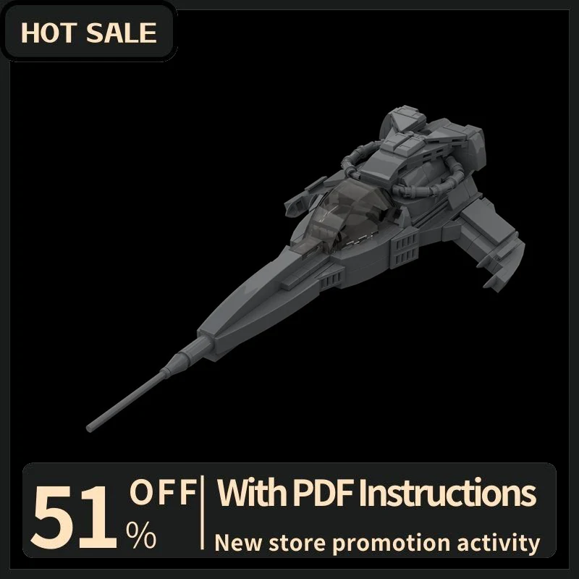Viewport: 579px width, 579px height.
Task: Click the HOT SALE badge
Action: [x=88, y=33]
